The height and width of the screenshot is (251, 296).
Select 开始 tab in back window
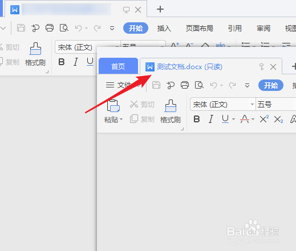point(136,28)
